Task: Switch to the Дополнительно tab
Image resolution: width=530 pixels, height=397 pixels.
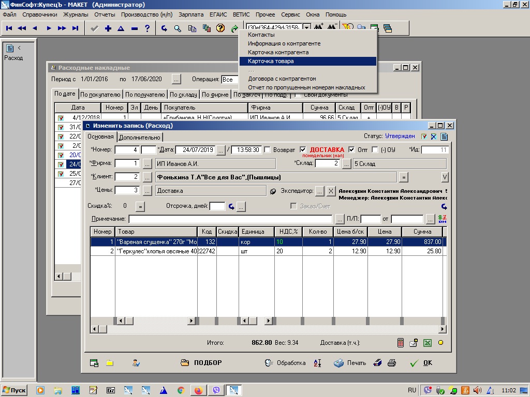Action: 140,137
